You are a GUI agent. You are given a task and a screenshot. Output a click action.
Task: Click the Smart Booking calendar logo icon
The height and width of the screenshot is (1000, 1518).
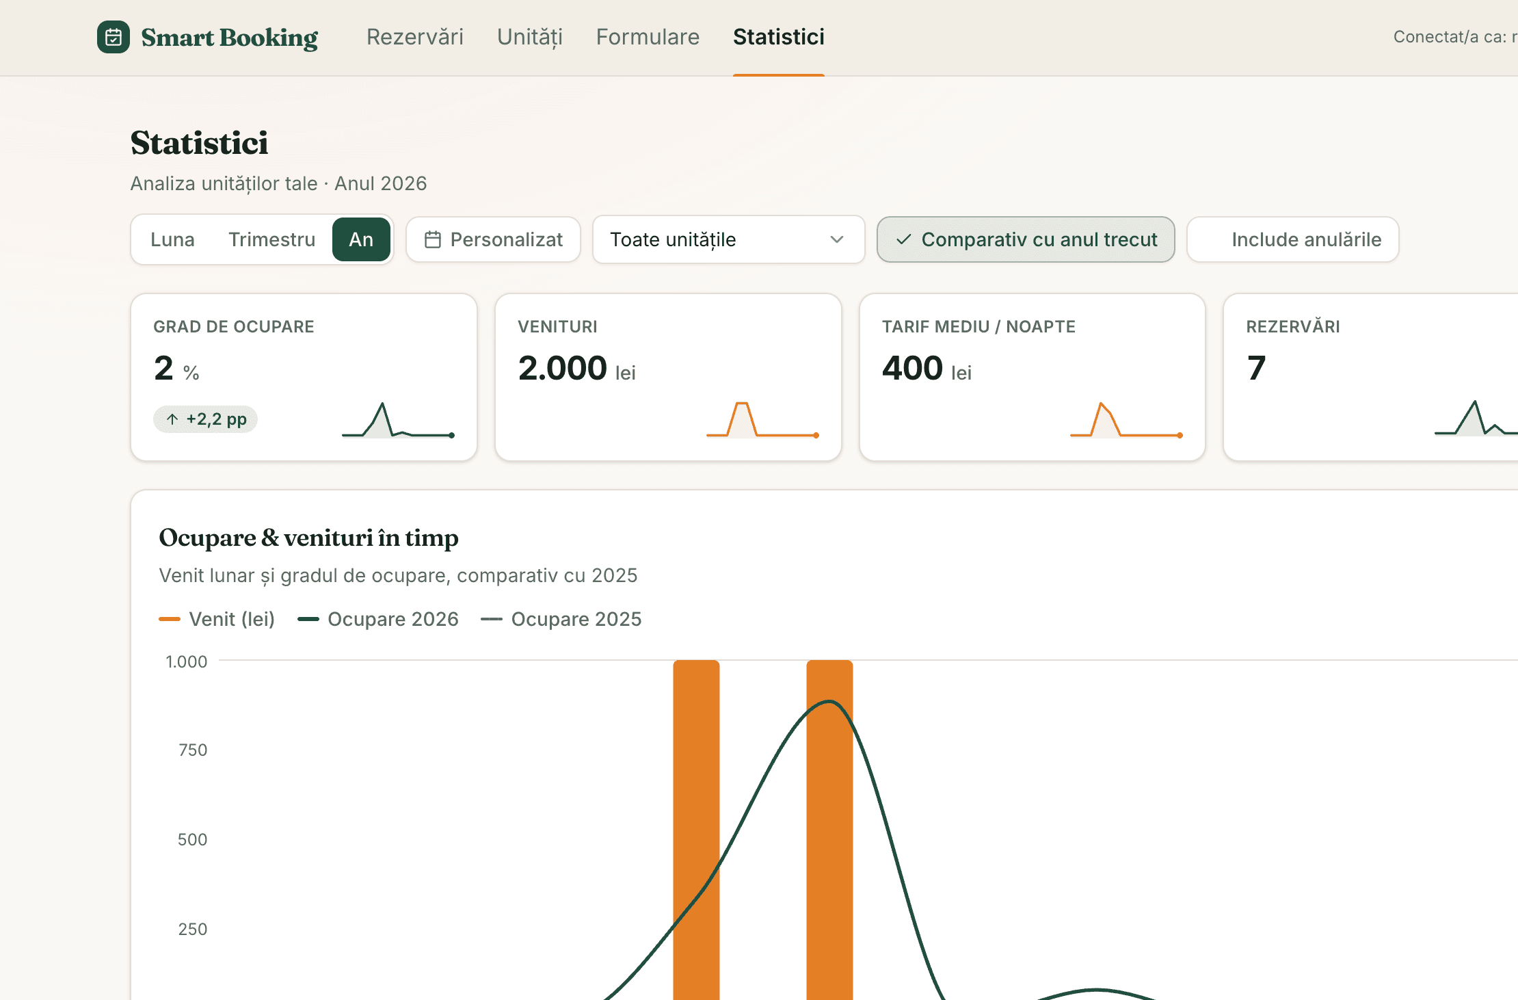coord(114,37)
